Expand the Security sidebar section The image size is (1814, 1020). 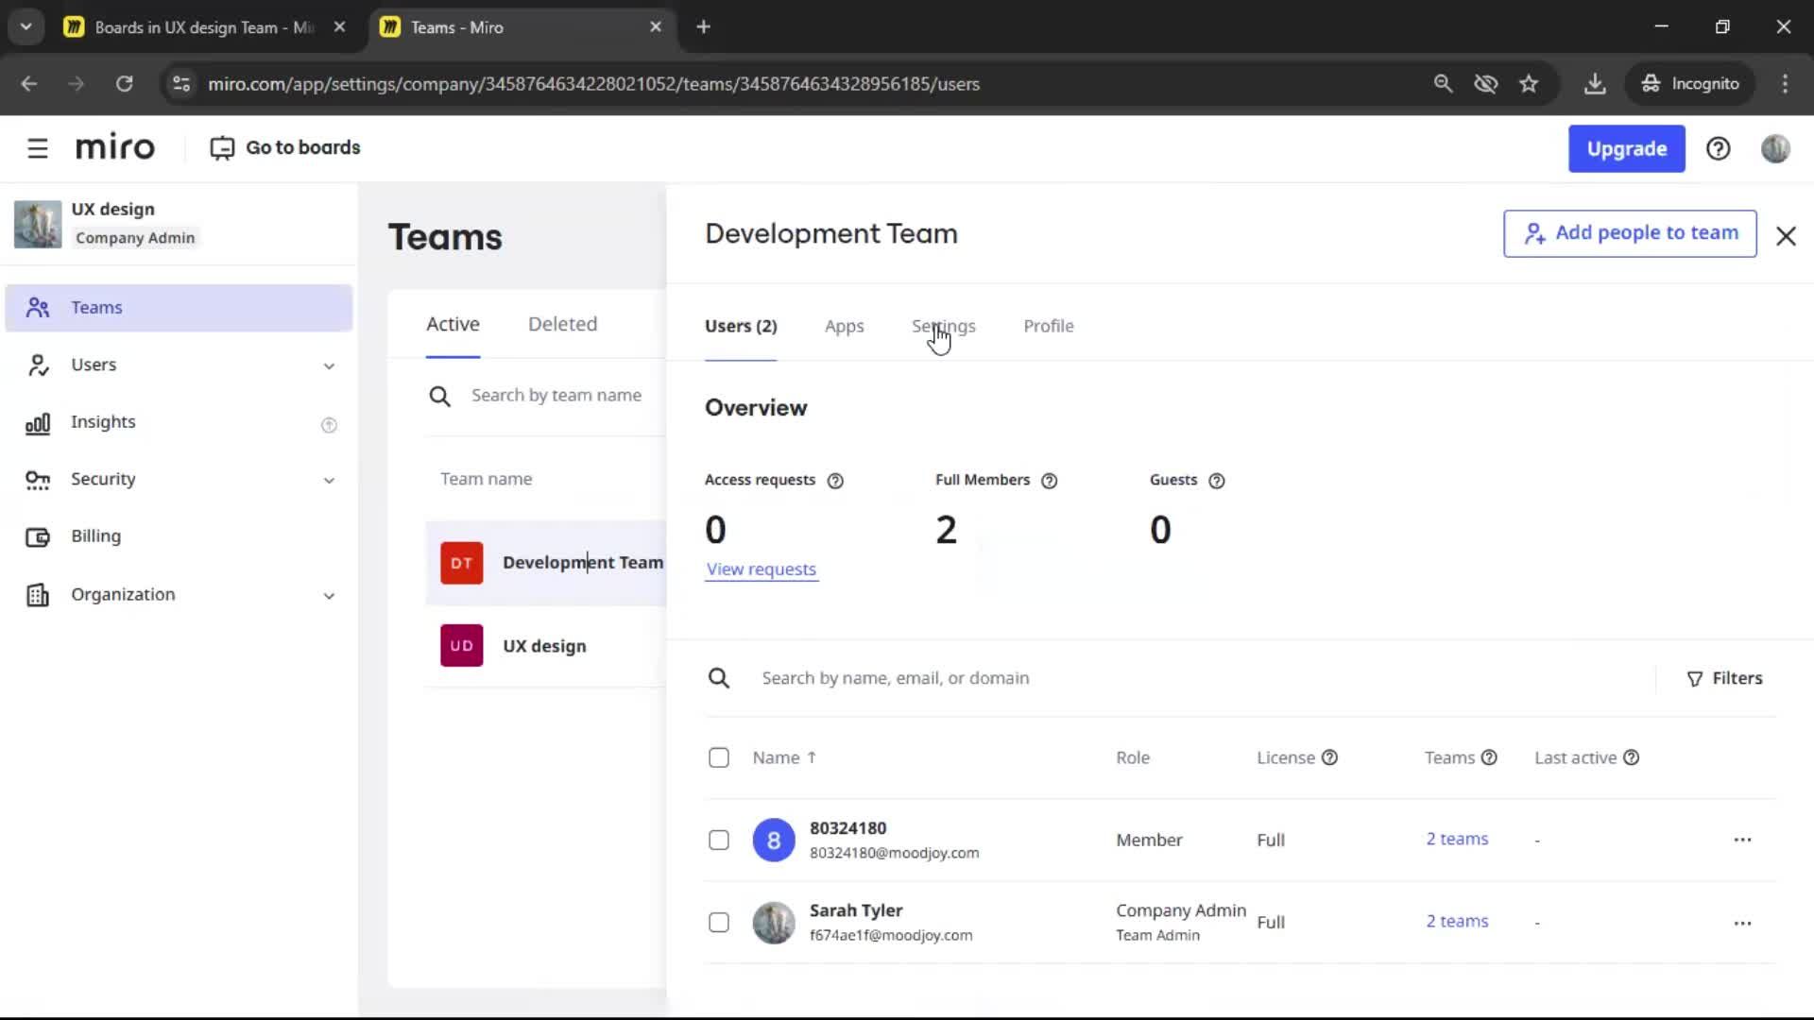(x=329, y=481)
